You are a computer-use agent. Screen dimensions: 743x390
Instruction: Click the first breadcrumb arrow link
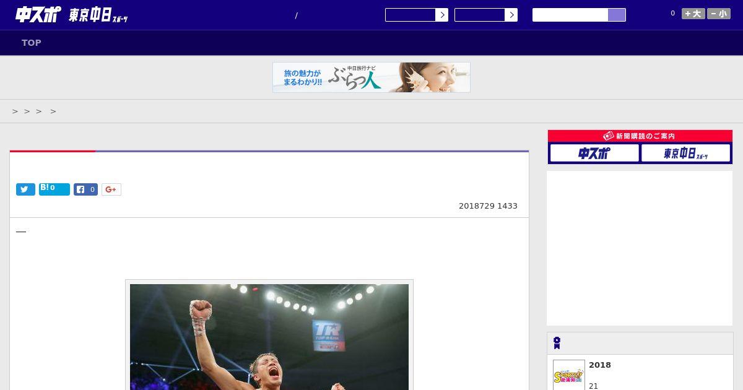coord(15,111)
